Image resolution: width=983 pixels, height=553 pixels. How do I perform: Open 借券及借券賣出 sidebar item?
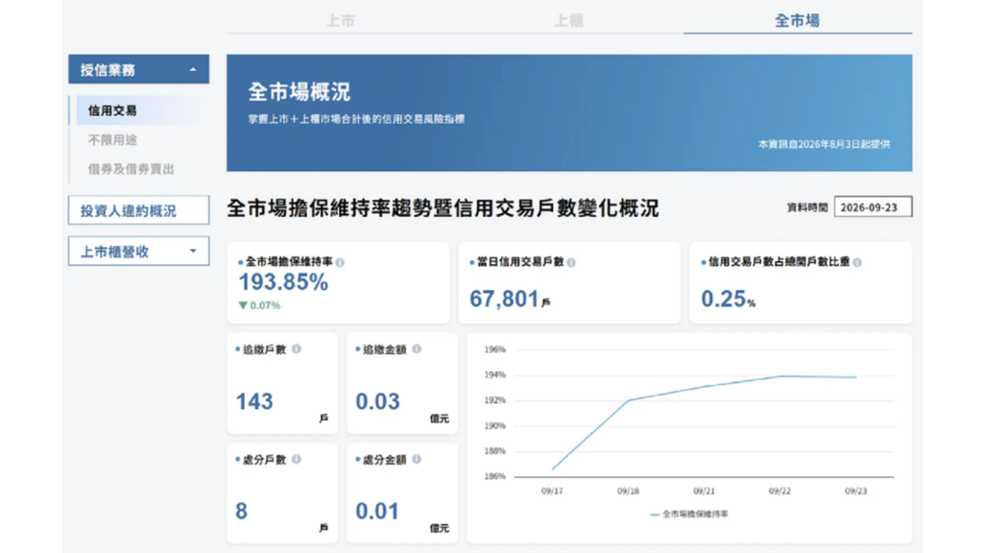point(131,169)
